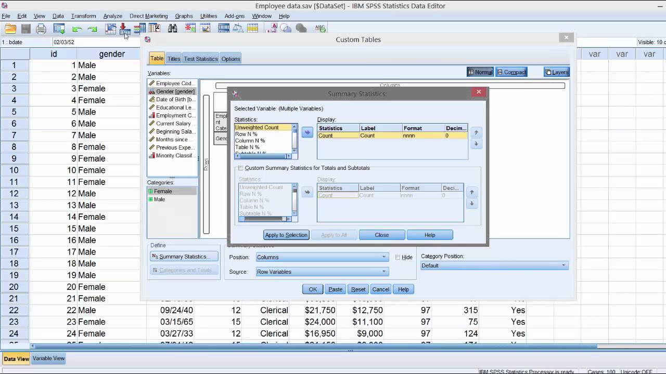Viewport: 666px width, 374px height.
Task: Open Category Position dropdown showing Default
Action: point(494,265)
